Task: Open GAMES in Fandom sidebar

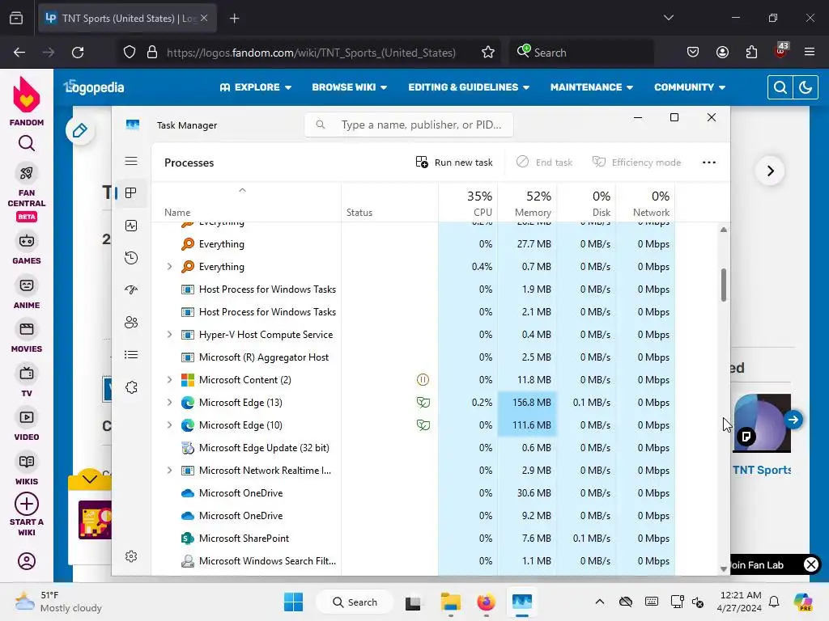Action: coord(27,248)
